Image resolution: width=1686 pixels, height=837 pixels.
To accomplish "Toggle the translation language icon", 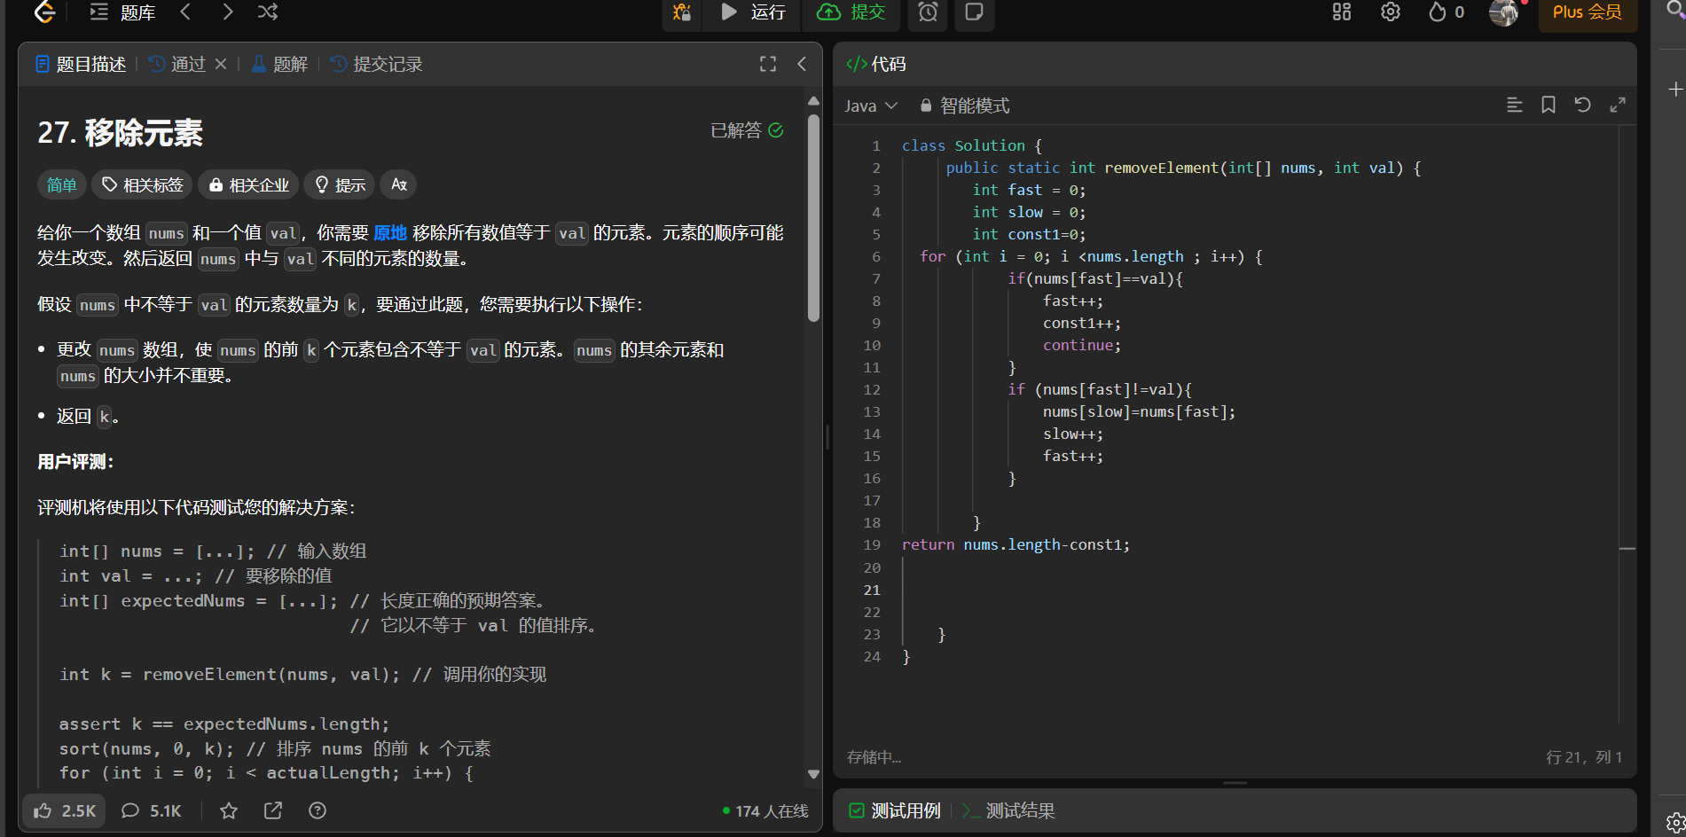I will [399, 184].
